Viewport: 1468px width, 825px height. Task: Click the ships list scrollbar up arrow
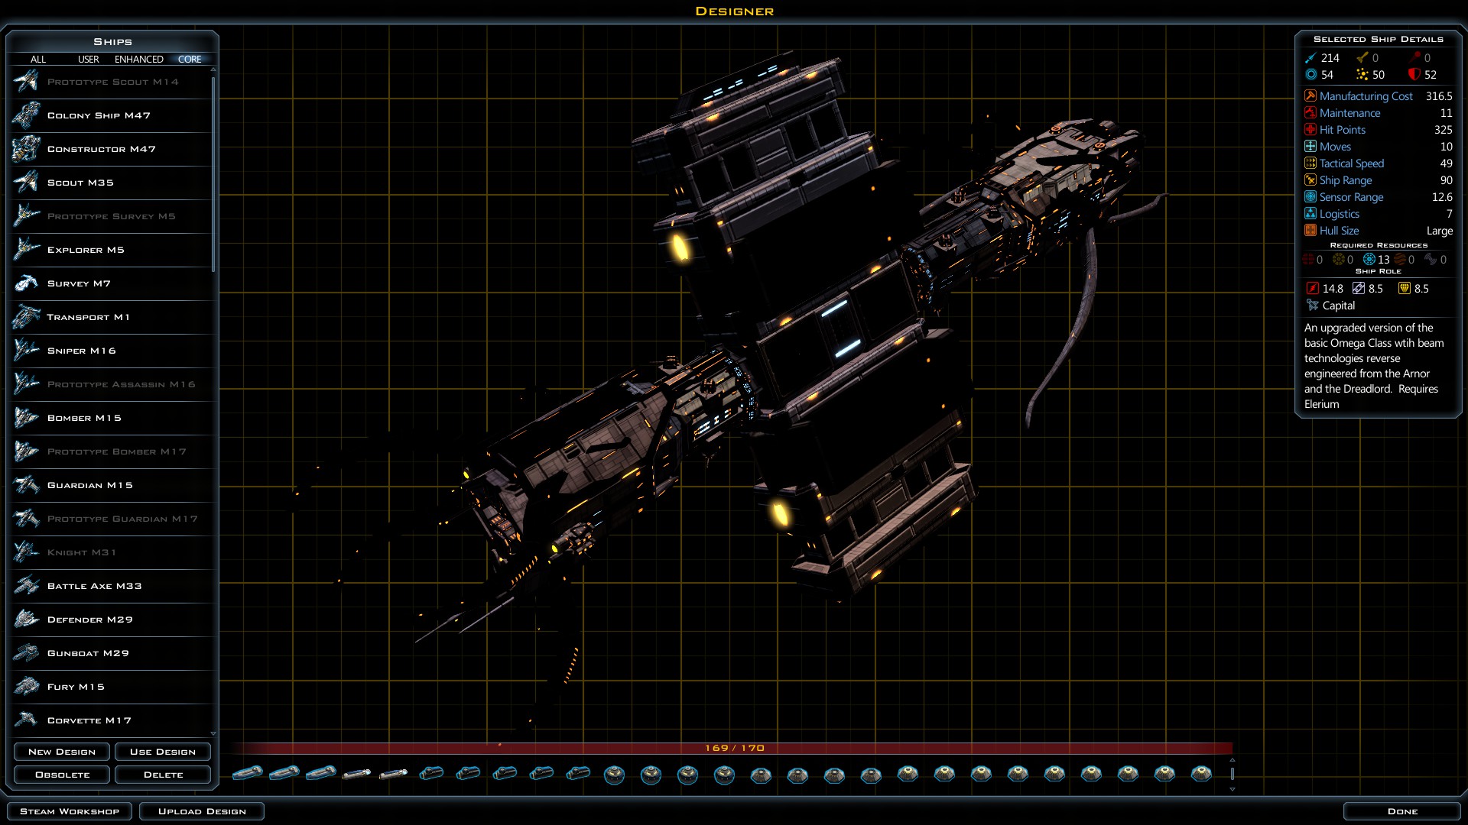pyautogui.click(x=213, y=70)
